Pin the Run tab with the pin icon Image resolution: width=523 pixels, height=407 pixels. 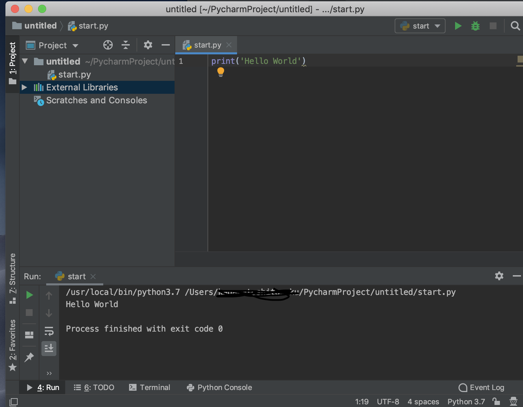pyautogui.click(x=30, y=357)
